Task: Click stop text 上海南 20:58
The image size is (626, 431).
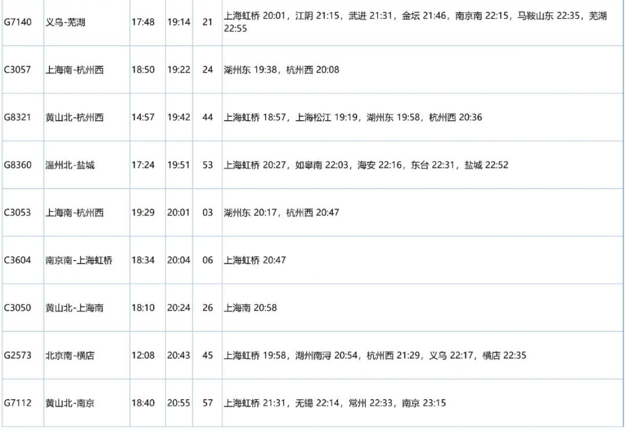Action: [250, 307]
